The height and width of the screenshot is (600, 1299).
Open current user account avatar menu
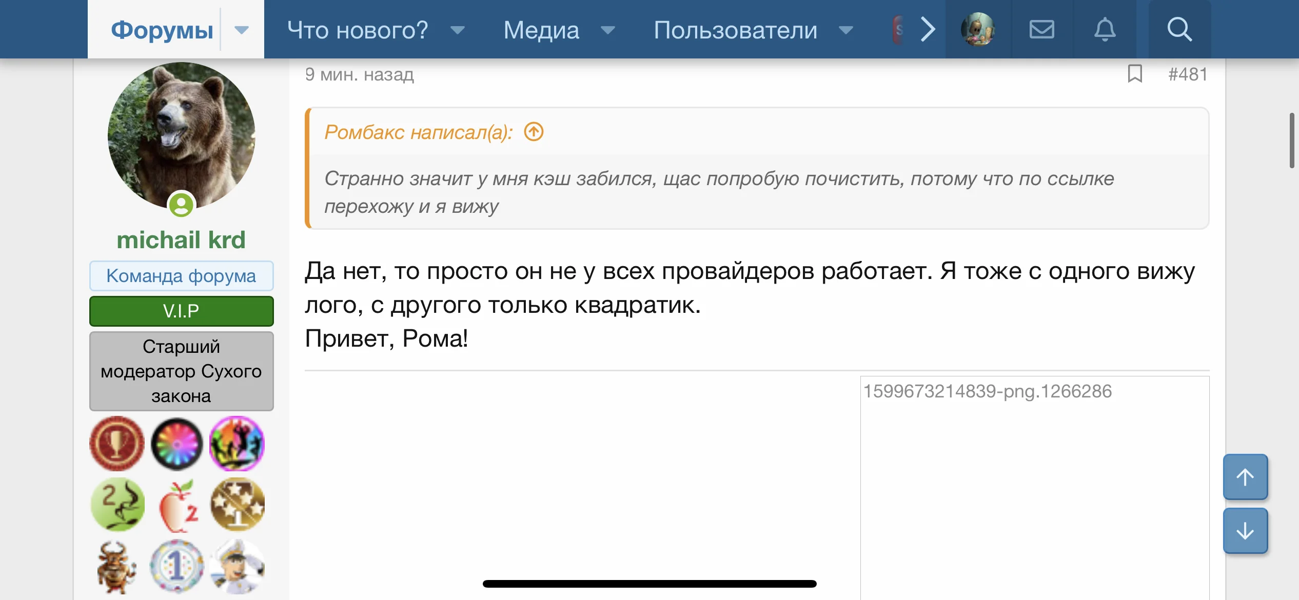pyautogui.click(x=978, y=29)
